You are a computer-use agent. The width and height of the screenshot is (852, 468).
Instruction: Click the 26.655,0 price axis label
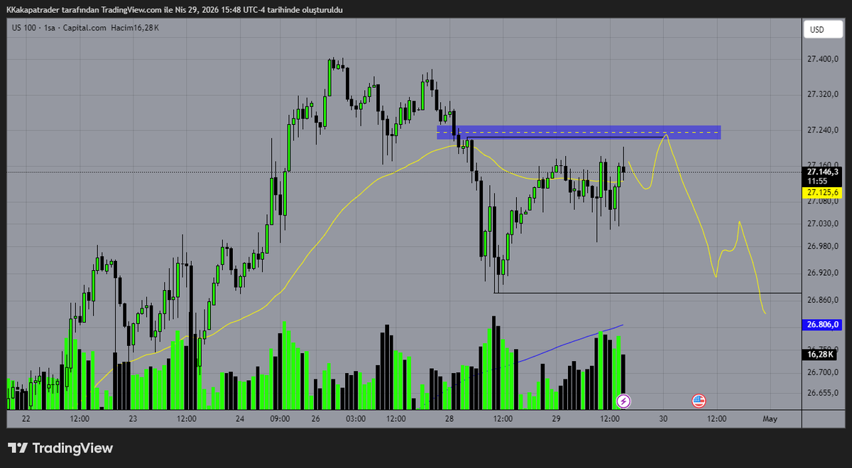coord(823,392)
